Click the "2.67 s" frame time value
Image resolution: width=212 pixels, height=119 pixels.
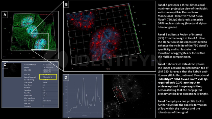(45, 96)
